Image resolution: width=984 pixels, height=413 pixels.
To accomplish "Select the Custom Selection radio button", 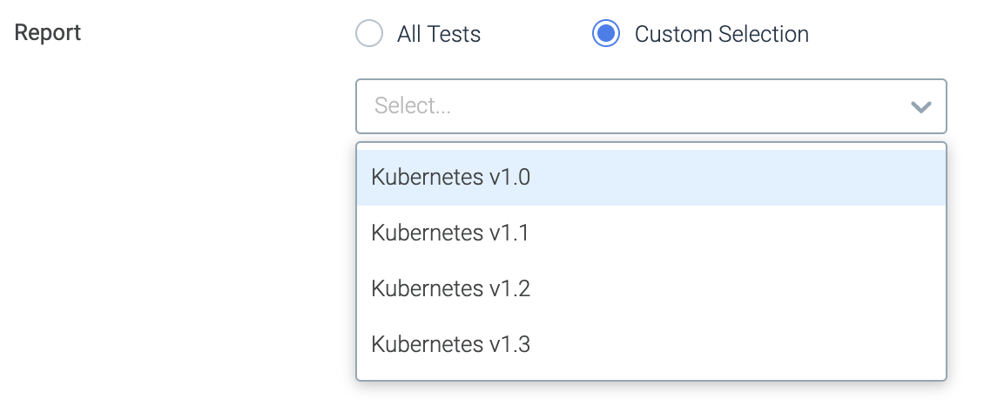I will click(605, 33).
